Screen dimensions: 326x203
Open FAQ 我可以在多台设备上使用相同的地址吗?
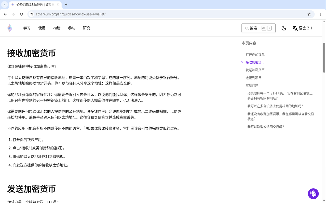(275, 106)
